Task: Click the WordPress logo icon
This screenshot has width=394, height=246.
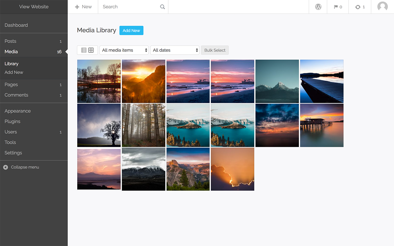Action: tap(318, 7)
